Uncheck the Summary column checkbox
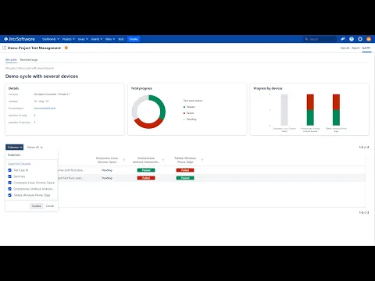 pos(9,176)
